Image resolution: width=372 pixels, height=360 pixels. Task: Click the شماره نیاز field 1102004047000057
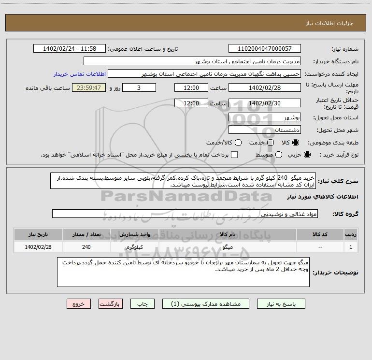(x=265, y=48)
